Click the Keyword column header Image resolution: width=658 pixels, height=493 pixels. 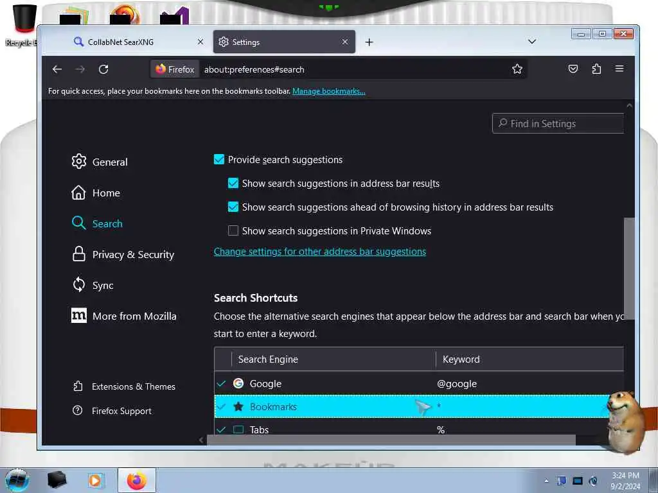[530, 359]
